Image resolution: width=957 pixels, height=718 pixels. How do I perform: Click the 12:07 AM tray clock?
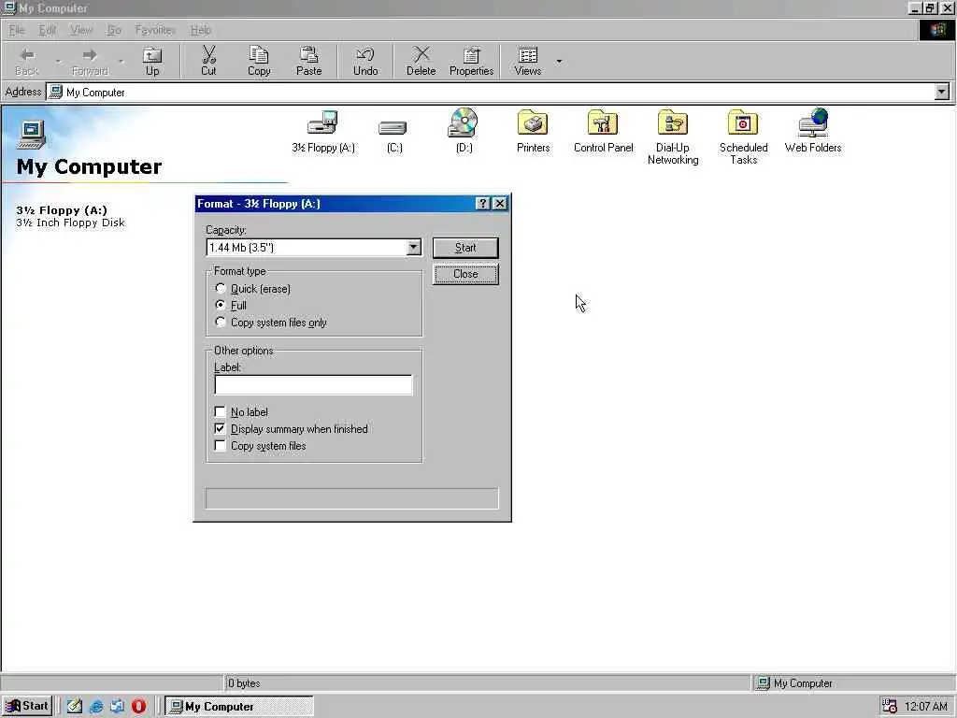point(926,707)
